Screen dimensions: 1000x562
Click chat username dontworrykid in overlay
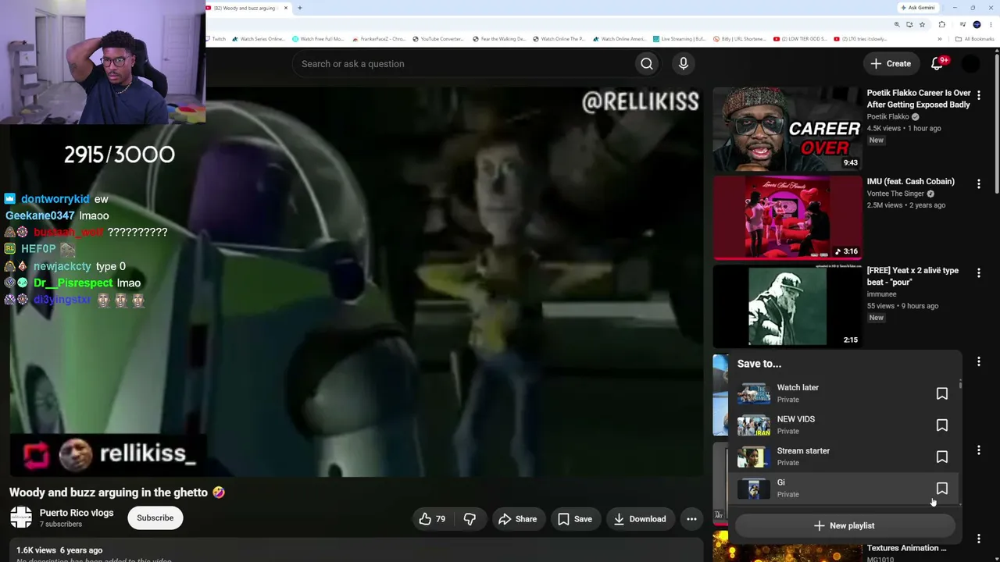coord(55,199)
